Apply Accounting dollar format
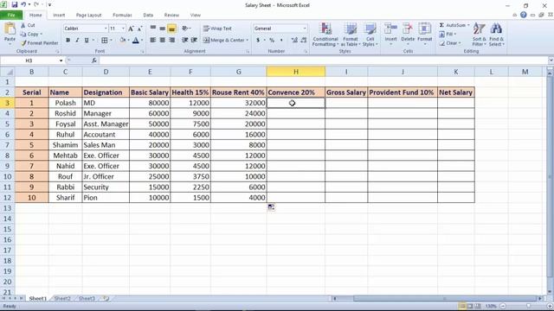 pyautogui.click(x=258, y=41)
